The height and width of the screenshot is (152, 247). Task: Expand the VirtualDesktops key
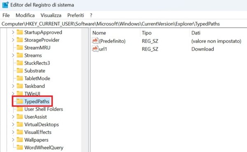pyautogui.click(x=13, y=124)
